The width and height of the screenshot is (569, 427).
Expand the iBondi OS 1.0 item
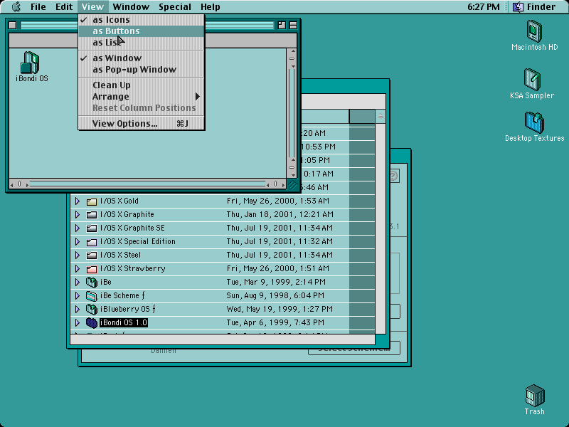pyautogui.click(x=77, y=322)
